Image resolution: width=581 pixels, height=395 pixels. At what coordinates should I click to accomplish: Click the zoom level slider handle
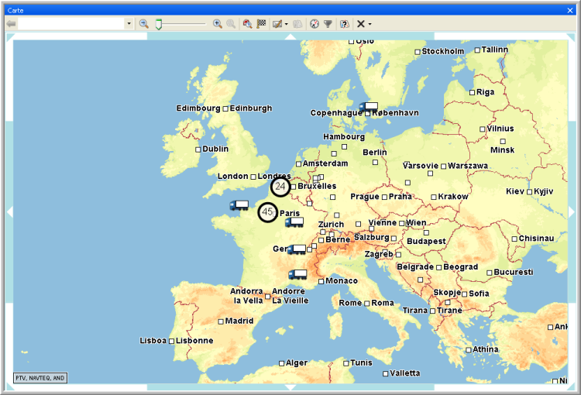158,24
